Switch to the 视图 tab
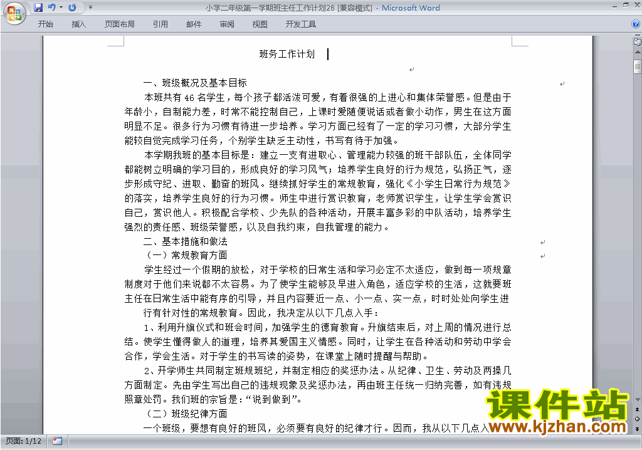This screenshot has width=642, height=450. click(x=260, y=24)
